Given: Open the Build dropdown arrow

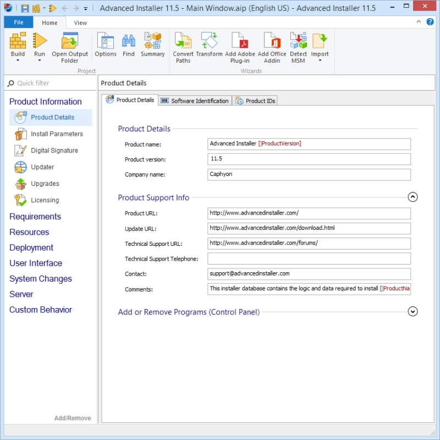Looking at the screenshot, I should pyautogui.click(x=18, y=61).
